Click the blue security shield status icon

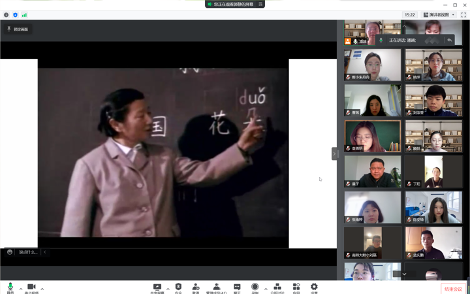pyautogui.click(x=15, y=14)
